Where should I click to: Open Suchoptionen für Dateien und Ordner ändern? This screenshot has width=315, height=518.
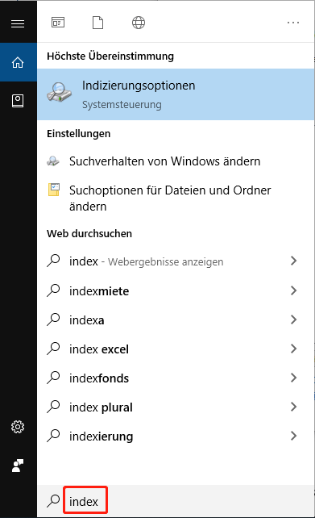[176, 198]
